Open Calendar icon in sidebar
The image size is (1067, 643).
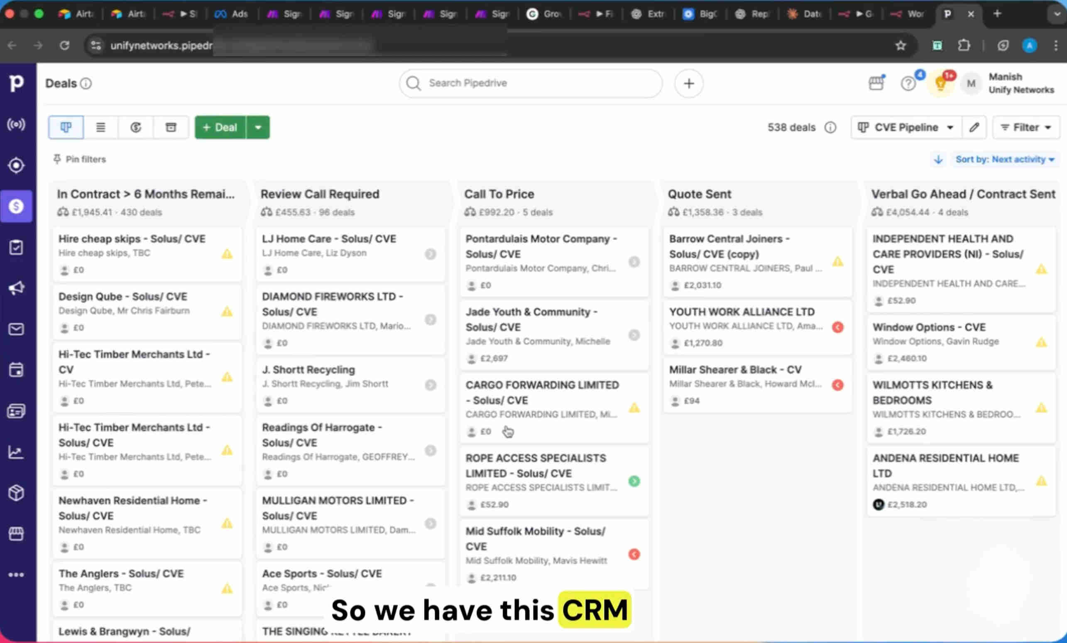(17, 370)
